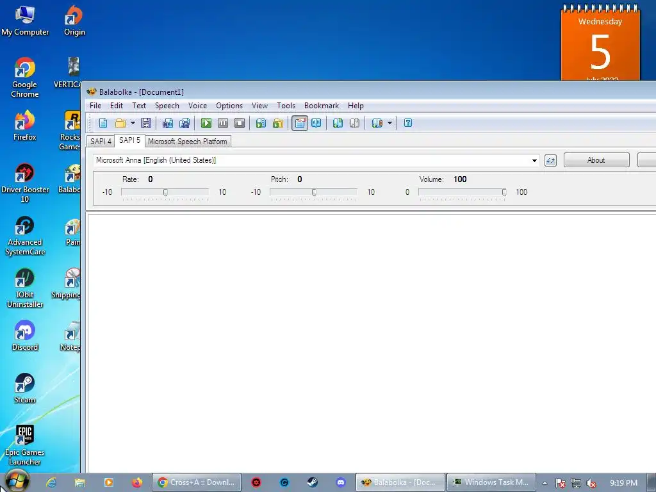
Task: Open the Speech menu
Action: [167, 106]
